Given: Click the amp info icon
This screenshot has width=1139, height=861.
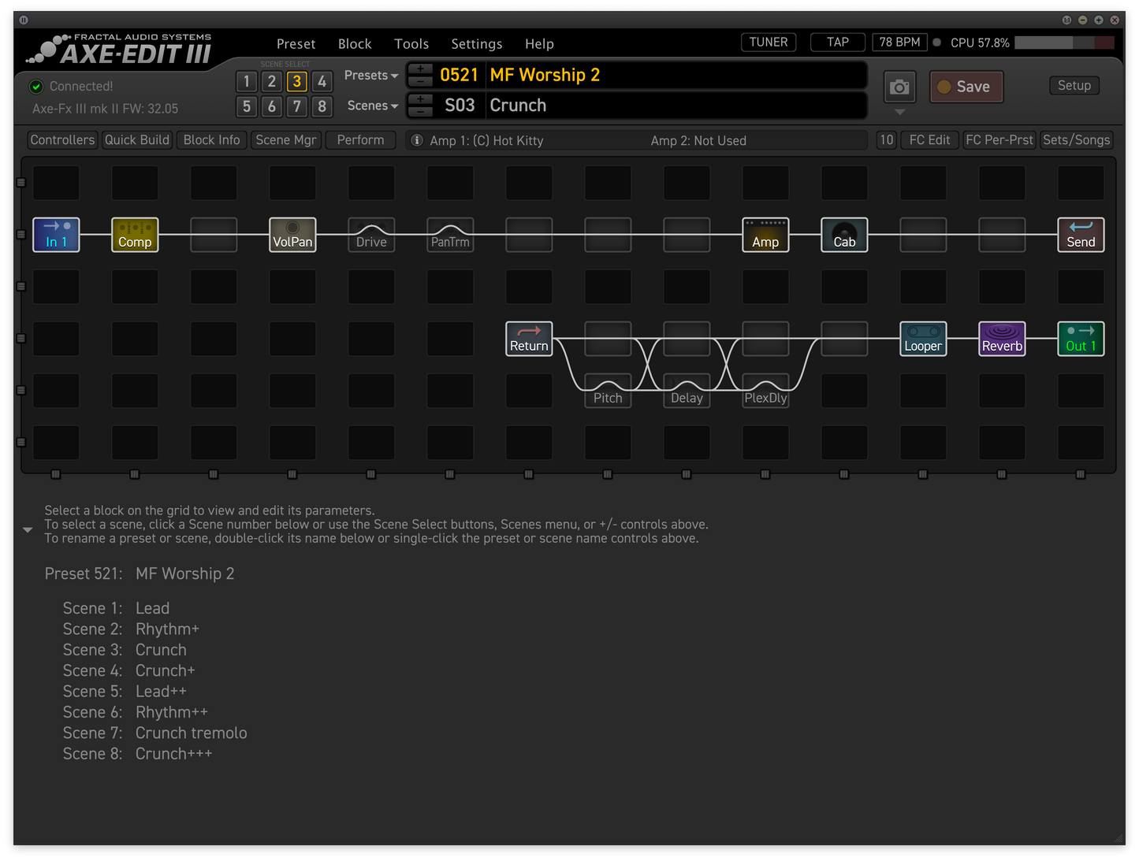Looking at the screenshot, I should (417, 140).
